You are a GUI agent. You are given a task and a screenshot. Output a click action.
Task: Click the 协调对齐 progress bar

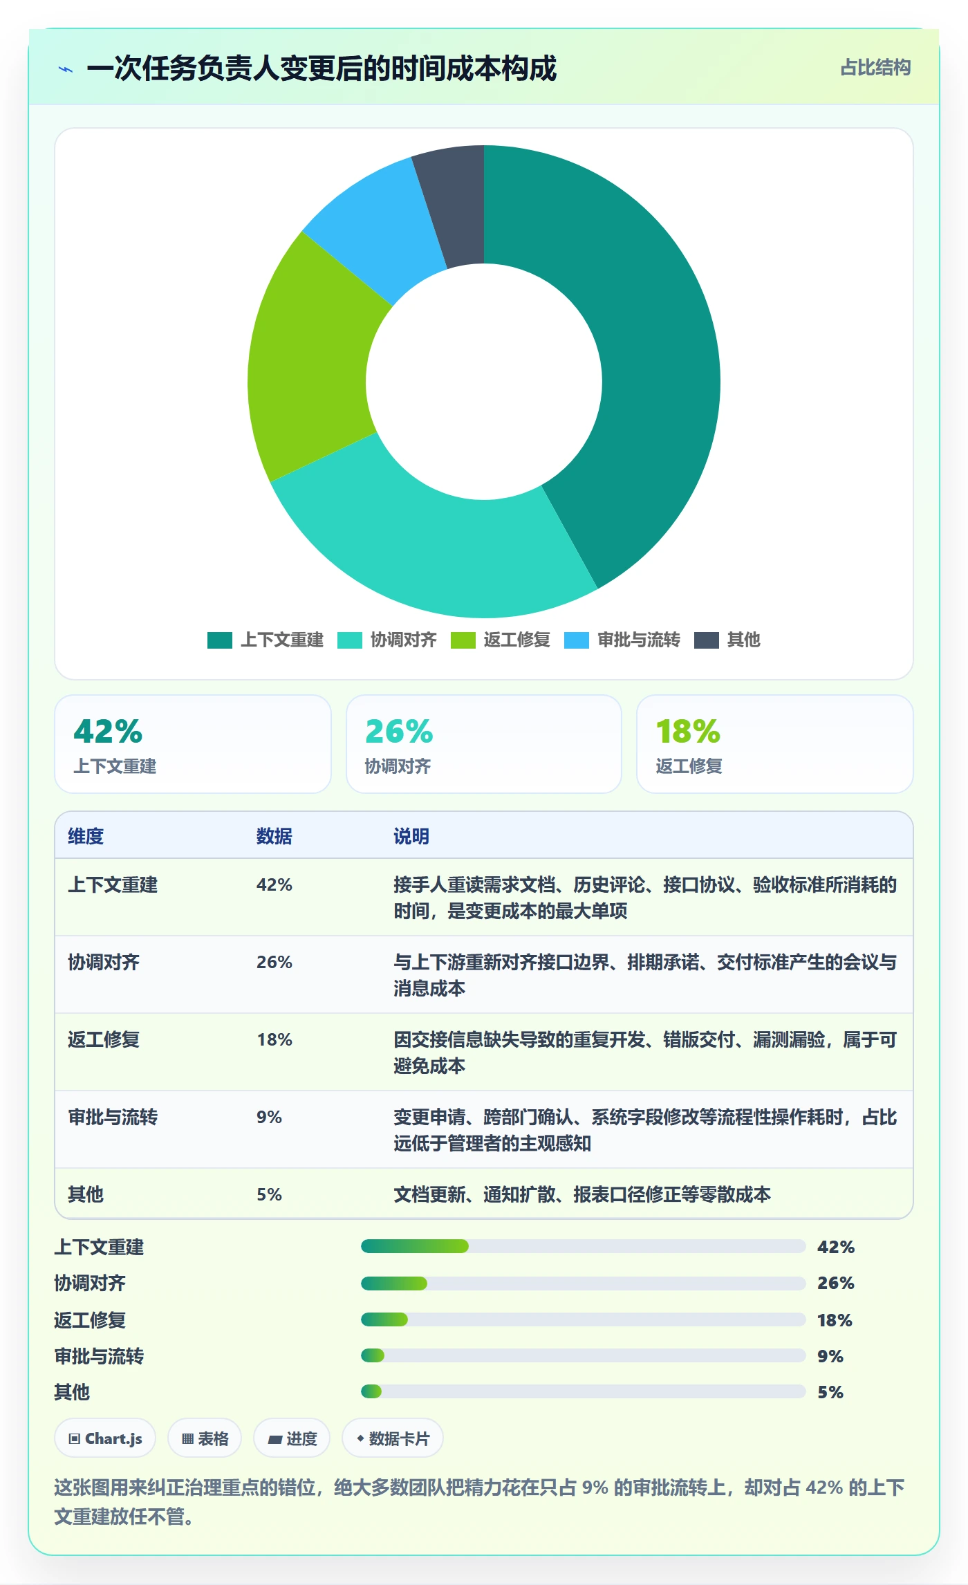point(584,1283)
